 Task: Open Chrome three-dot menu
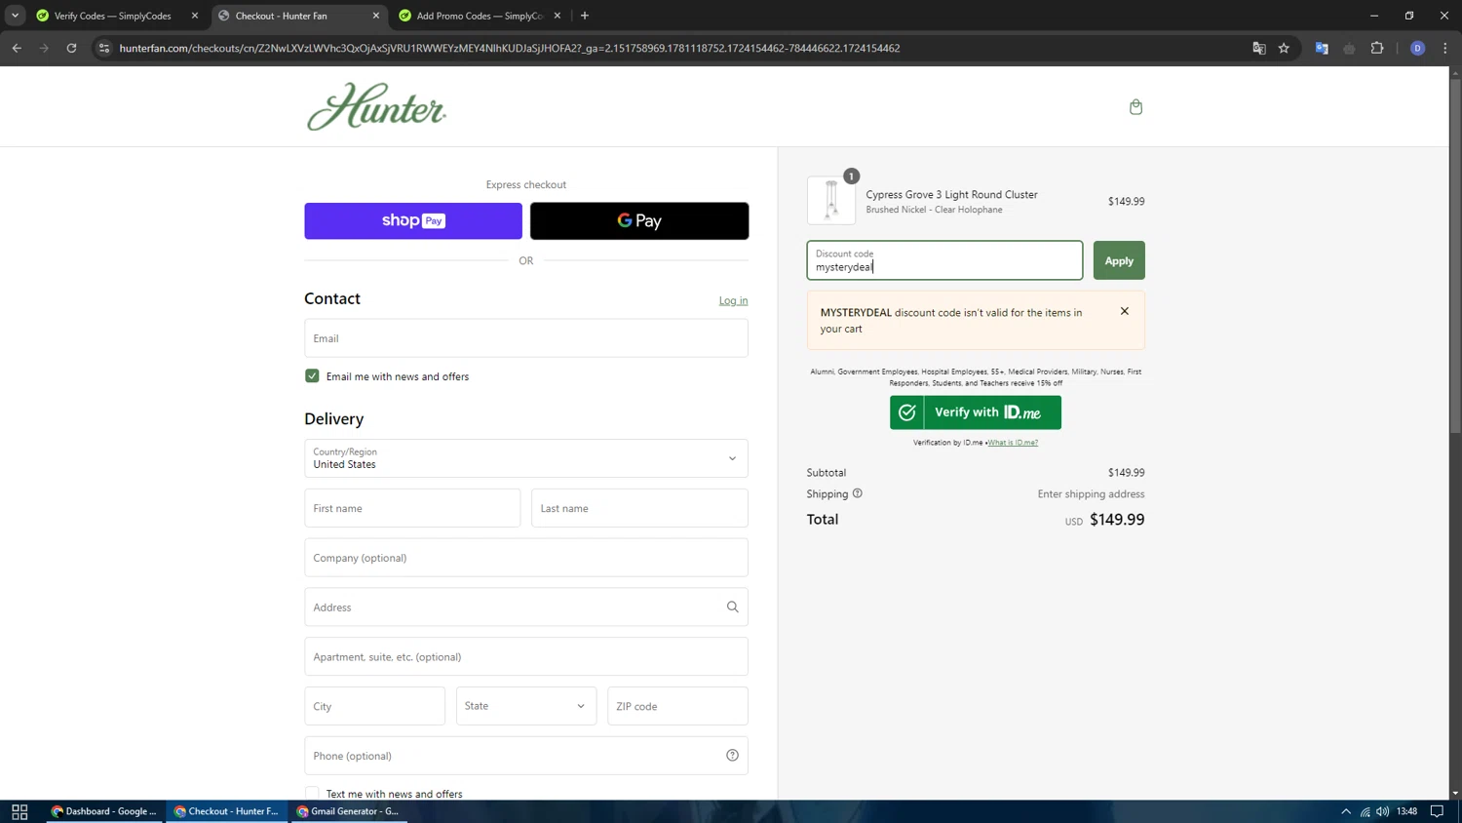click(x=1445, y=48)
